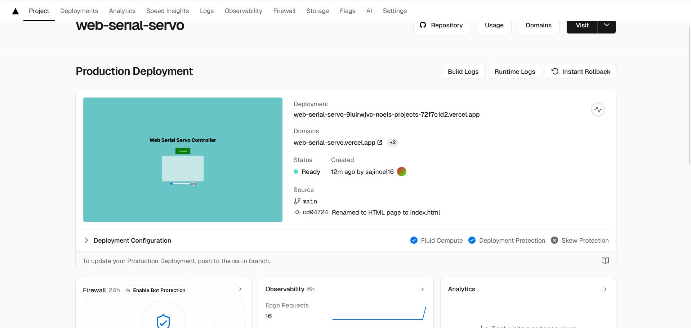The width and height of the screenshot is (691, 328).
Task: Click the Observability card title
Action: coord(285,289)
